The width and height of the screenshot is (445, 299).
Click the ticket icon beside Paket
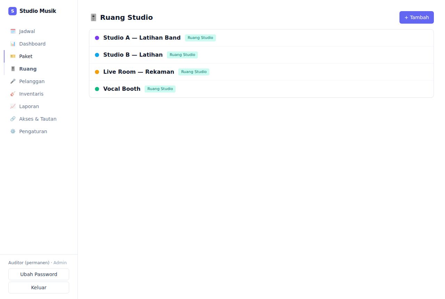pos(13,56)
